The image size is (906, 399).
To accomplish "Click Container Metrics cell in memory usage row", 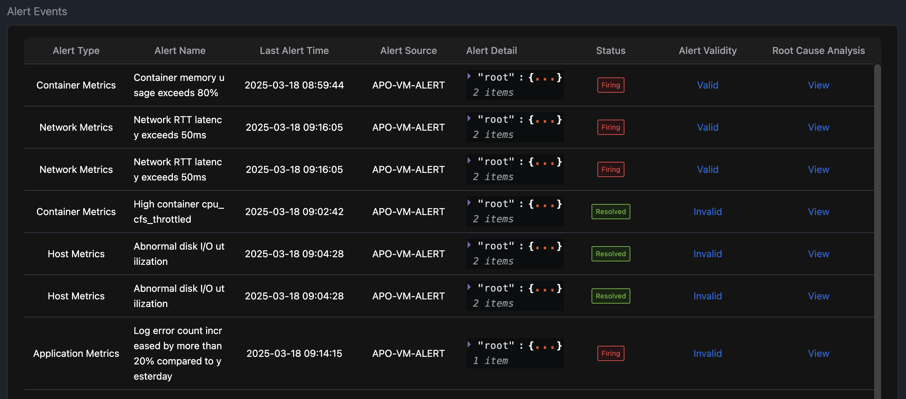I will (x=76, y=85).
